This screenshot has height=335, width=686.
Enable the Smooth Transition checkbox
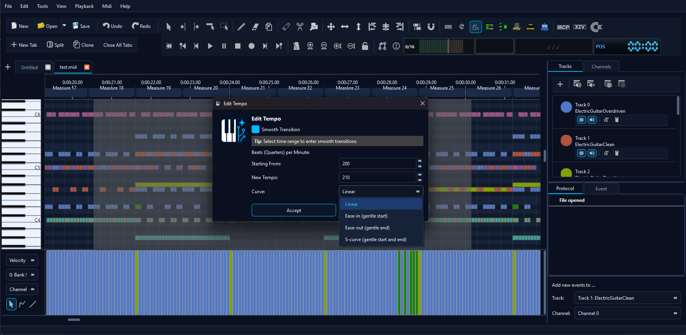click(256, 129)
